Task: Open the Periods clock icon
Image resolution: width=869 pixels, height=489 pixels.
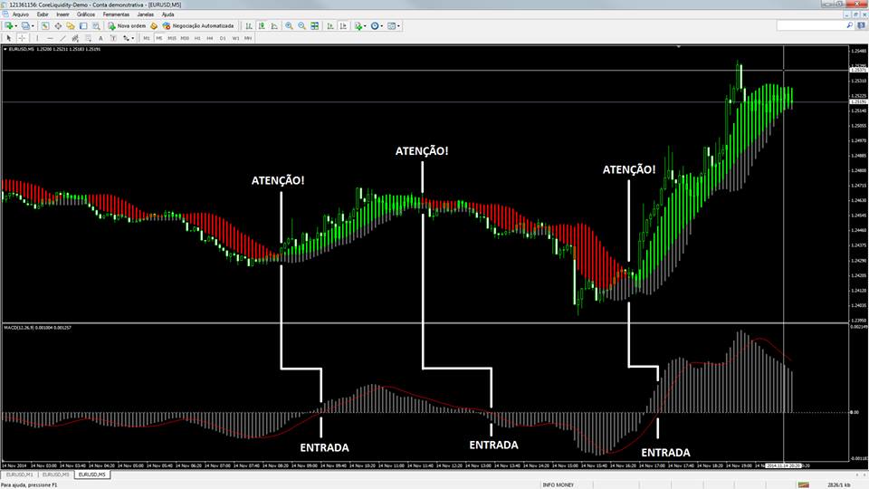Action: [x=375, y=25]
